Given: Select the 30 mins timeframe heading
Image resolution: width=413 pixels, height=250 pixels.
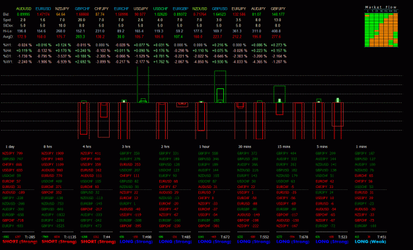Looking at the screenshot, I should [x=244, y=146].
